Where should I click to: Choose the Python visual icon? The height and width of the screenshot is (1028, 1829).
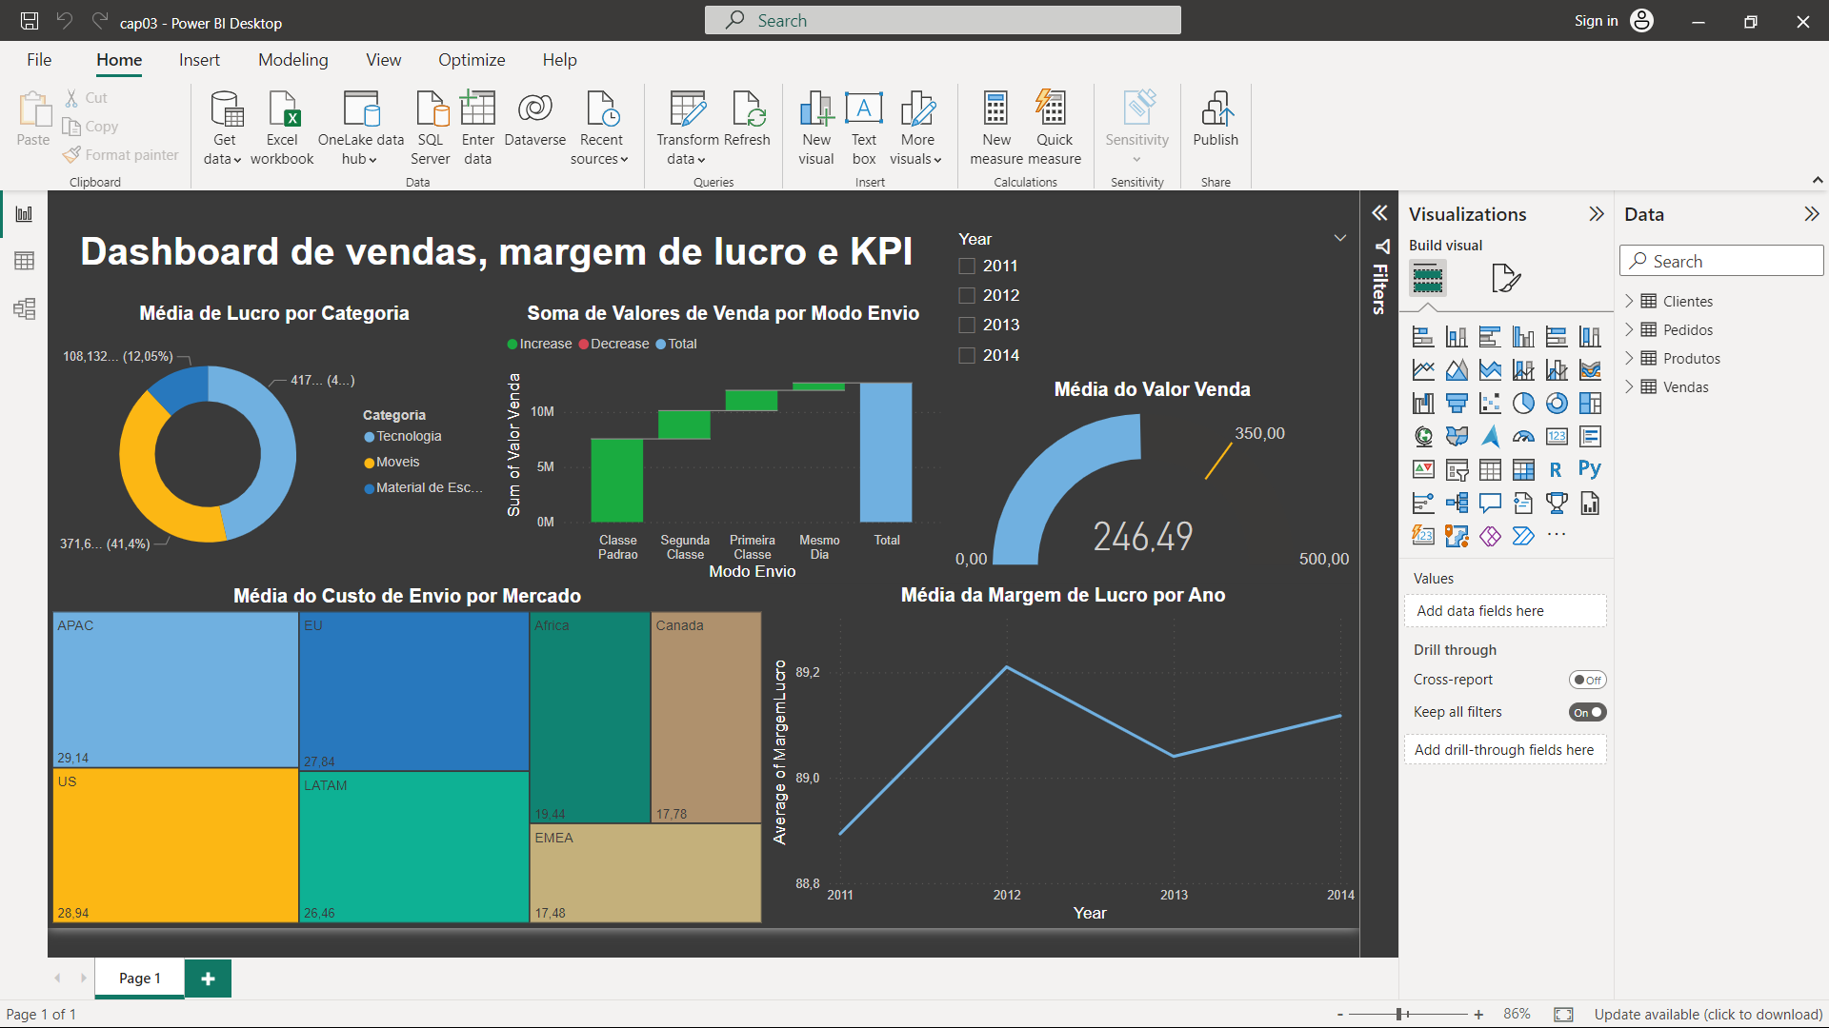1589,469
